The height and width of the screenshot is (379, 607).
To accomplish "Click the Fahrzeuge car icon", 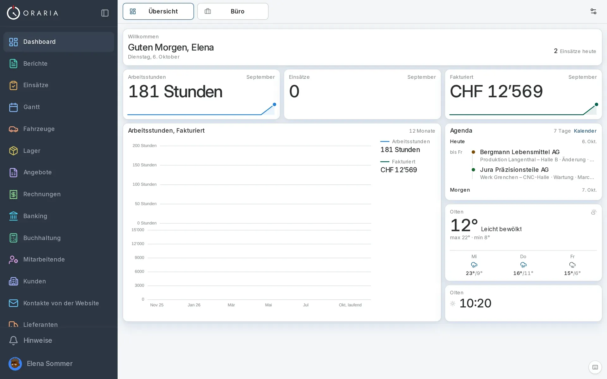I will click(x=13, y=129).
